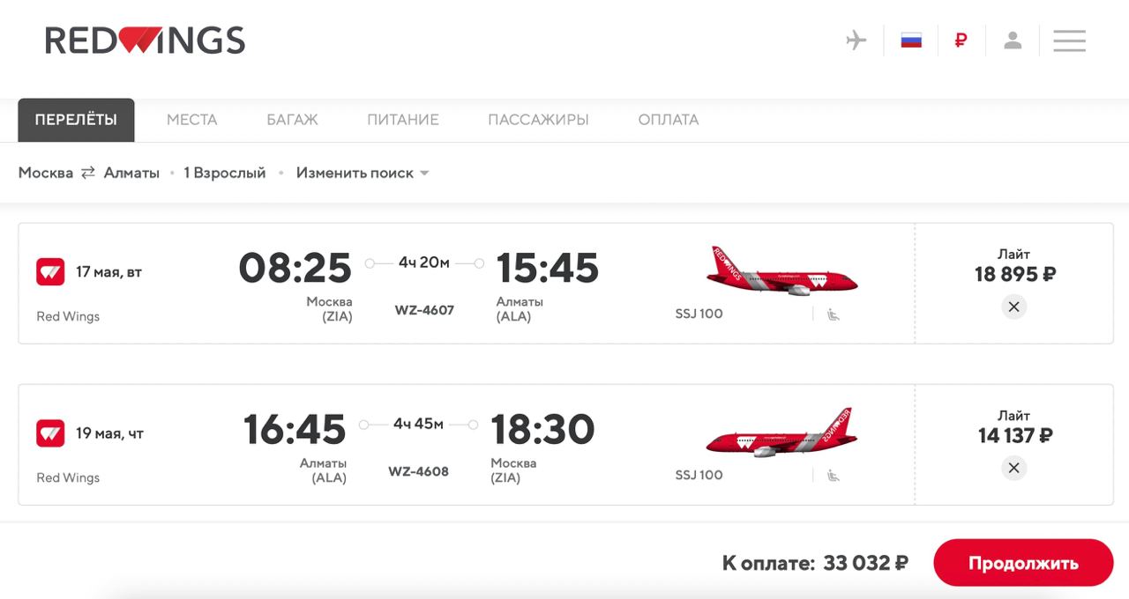The height and width of the screenshot is (599, 1129).
Task: Go to the Питание tab
Action: coord(402,120)
